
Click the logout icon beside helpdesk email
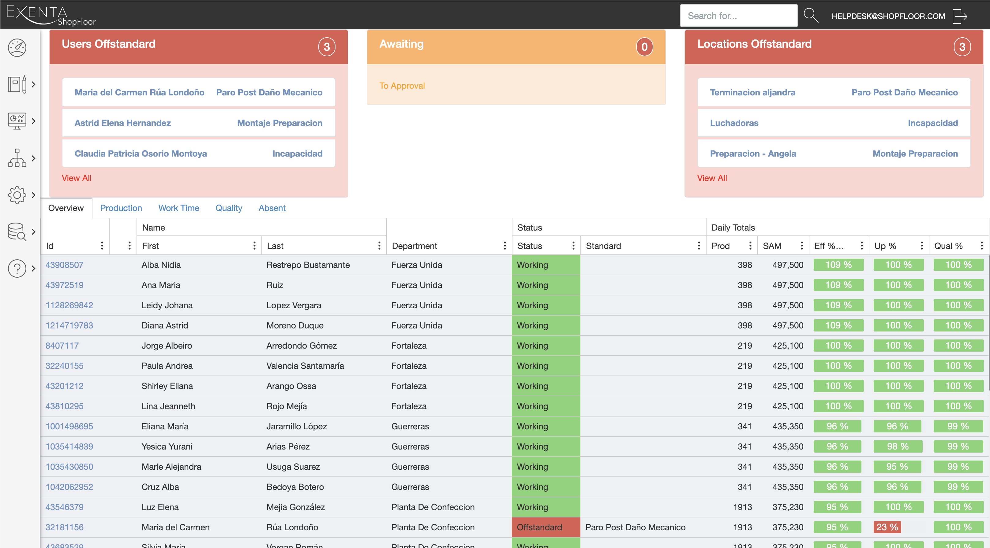click(960, 16)
